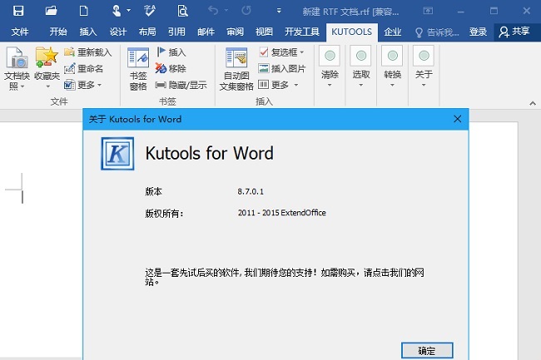Switch to the Developer (开发工具) tab
Screen dimensions: 541x360
click(x=301, y=32)
